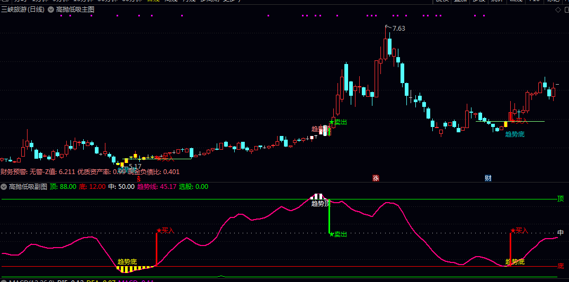
Task: Click the 趋势线: 45.17 value
Action: (x=157, y=187)
